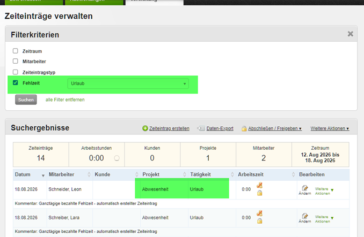Open Weitere Aktionen for Schneider, Leon row
364x237 pixels.
[324, 191]
